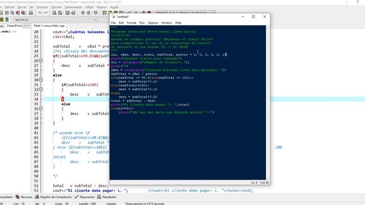The width and height of the screenshot is (365, 205).
Task: Click 'Done parsing in 0.375 seconds' status text
Action: pyautogui.click(x=145, y=204)
